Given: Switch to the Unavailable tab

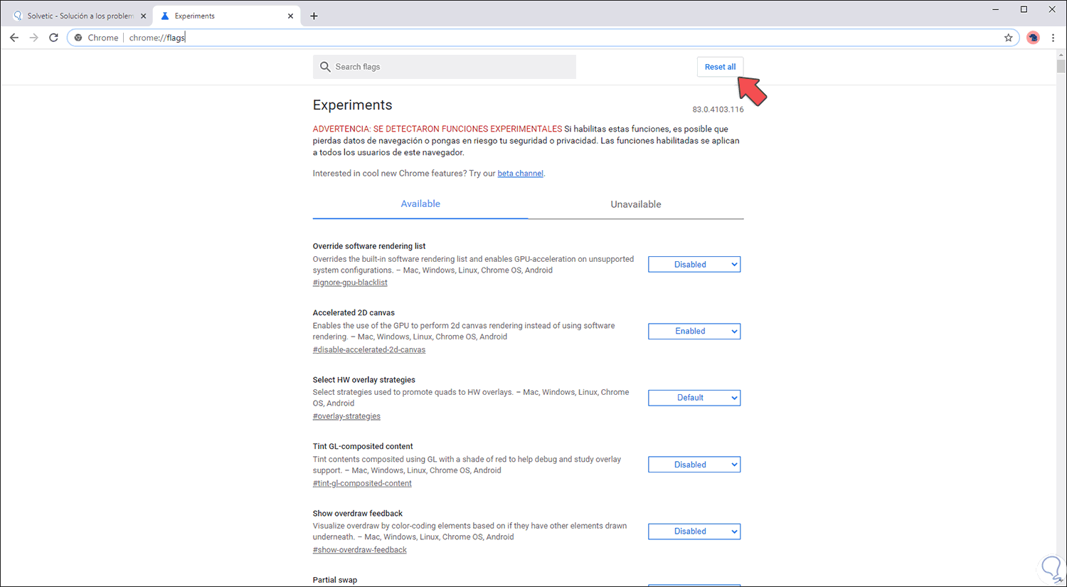Looking at the screenshot, I should pyautogui.click(x=635, y=204).
